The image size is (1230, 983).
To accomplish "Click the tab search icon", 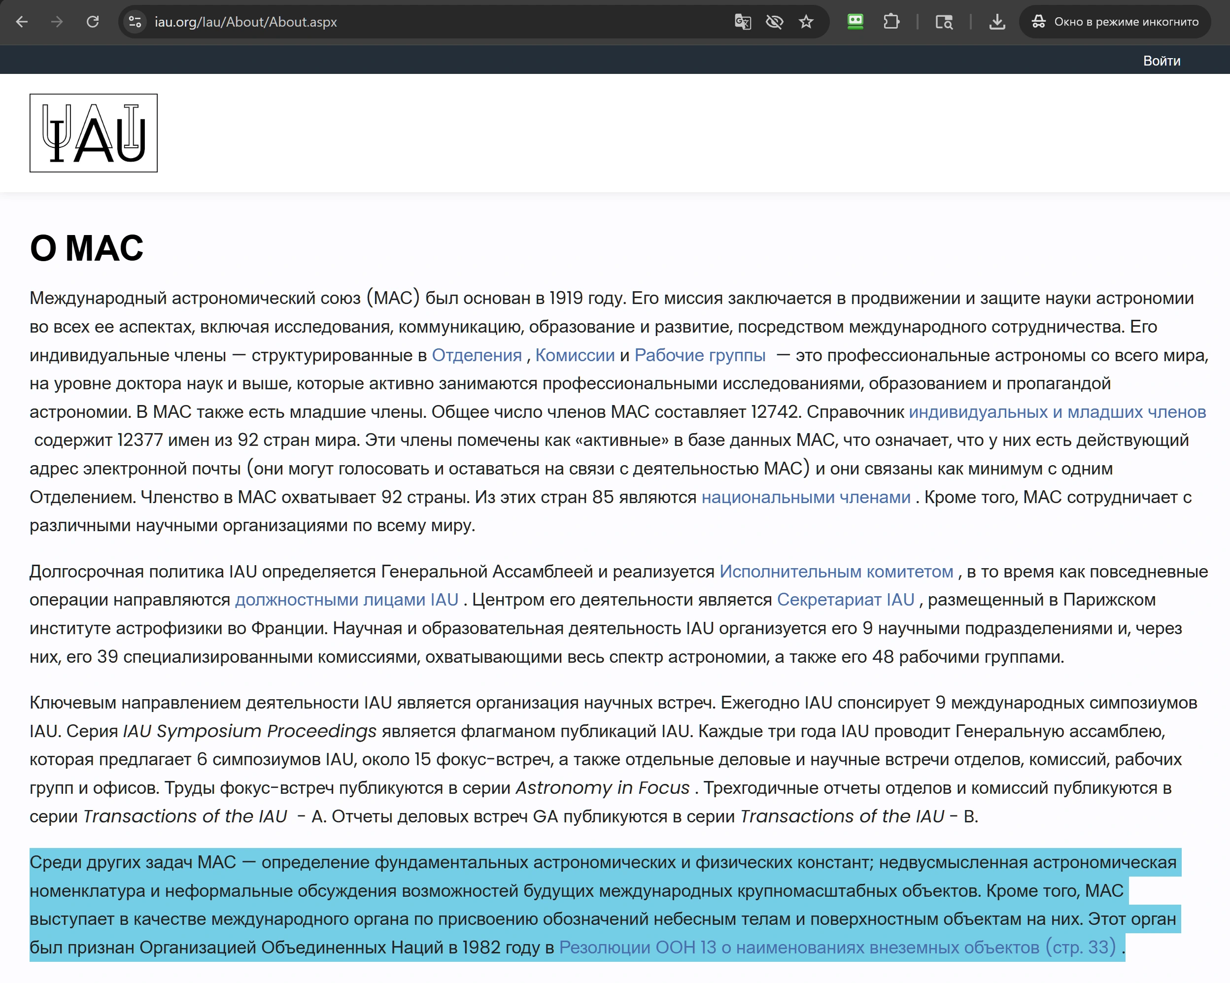I will [944, 22].
